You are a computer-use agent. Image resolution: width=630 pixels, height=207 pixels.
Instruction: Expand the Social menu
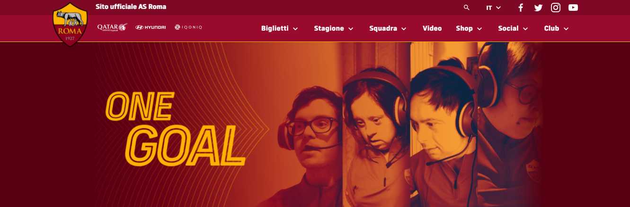pyautogui.click(x=513, y=28)
